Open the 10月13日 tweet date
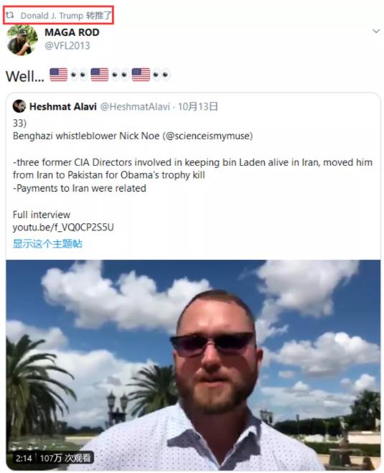The height and width of the screenshot is (473, 384). [x=197, y=106]
